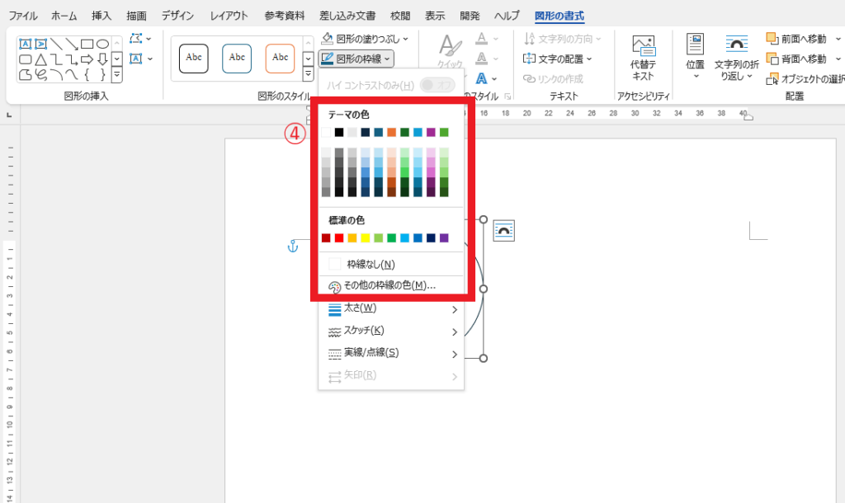Pick dark red in standard colors

[326, 238]
